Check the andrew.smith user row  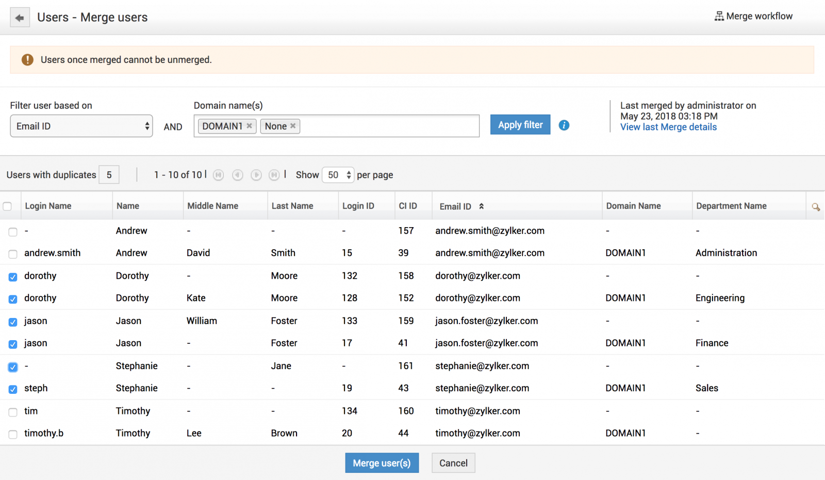[13, 254]
